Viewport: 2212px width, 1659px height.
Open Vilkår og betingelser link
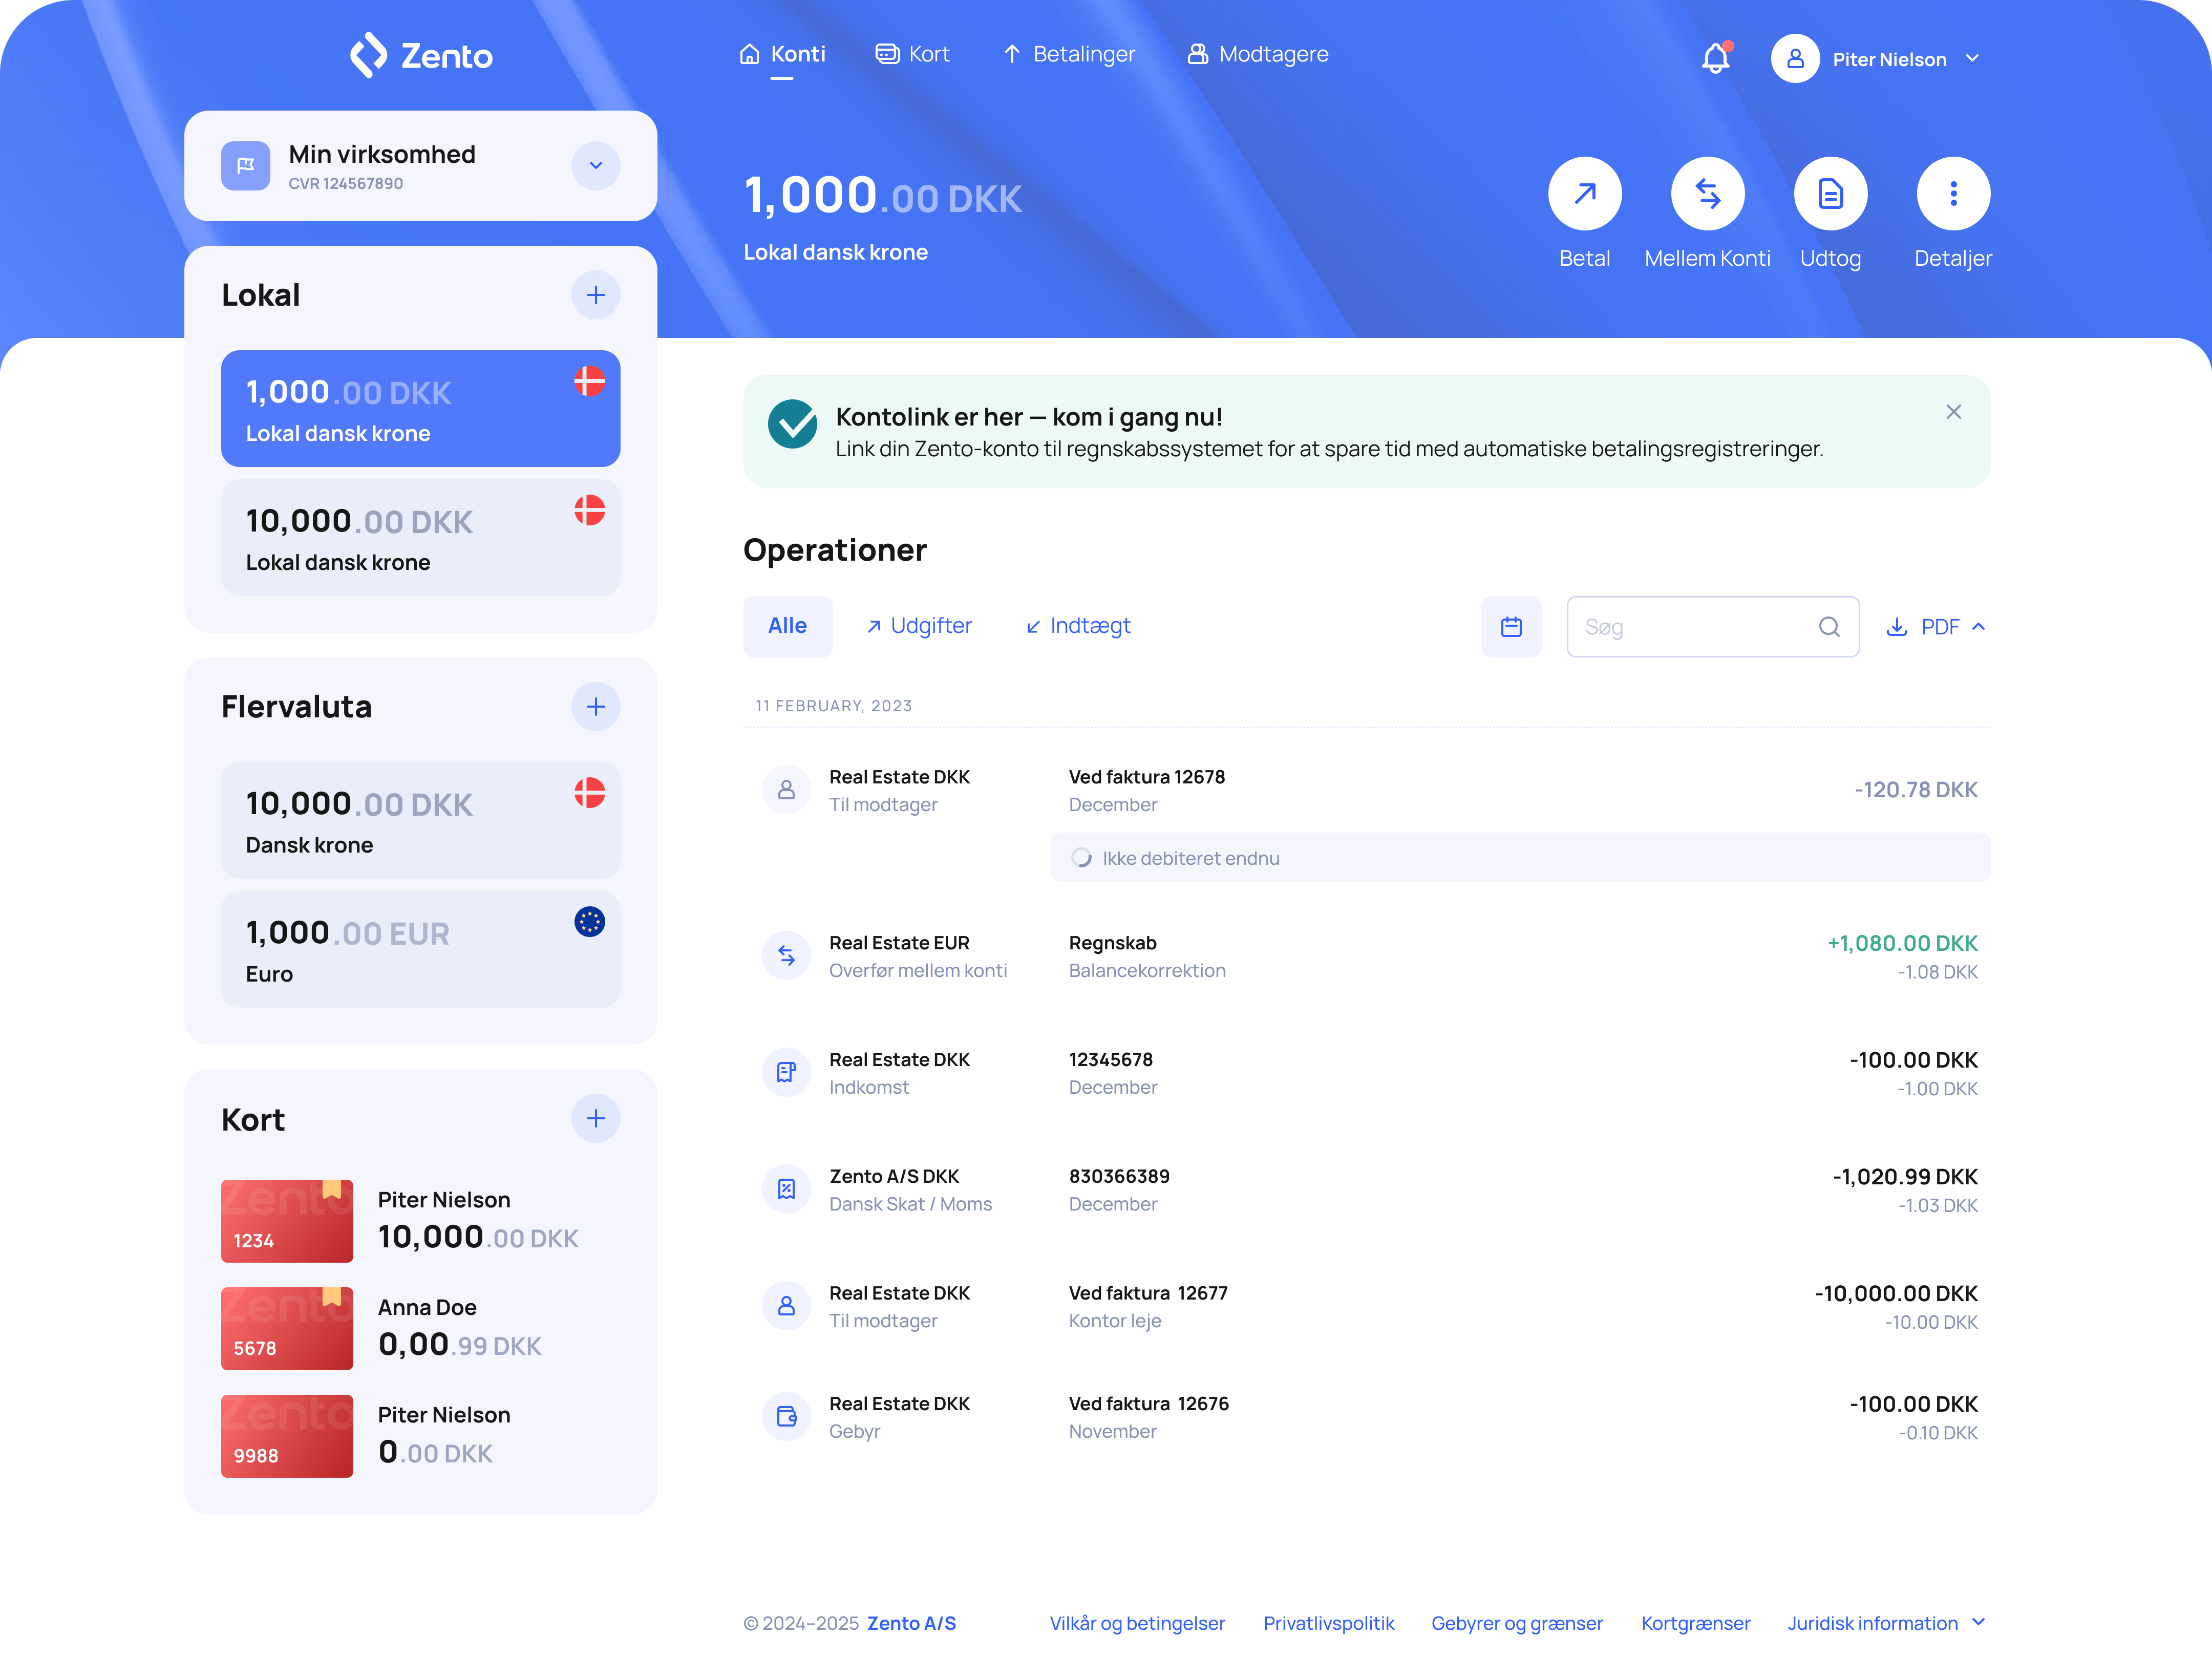point(1137,1623)
